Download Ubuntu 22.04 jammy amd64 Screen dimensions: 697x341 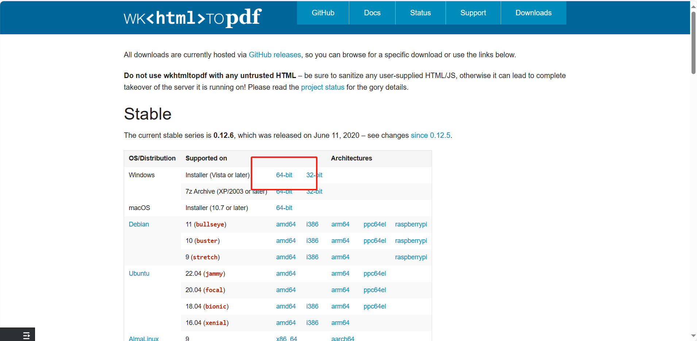click(x=286, y=274)
